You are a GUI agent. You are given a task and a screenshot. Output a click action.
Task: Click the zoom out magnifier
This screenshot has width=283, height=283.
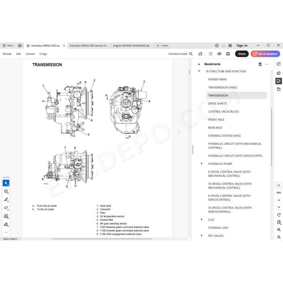[279, 237]
